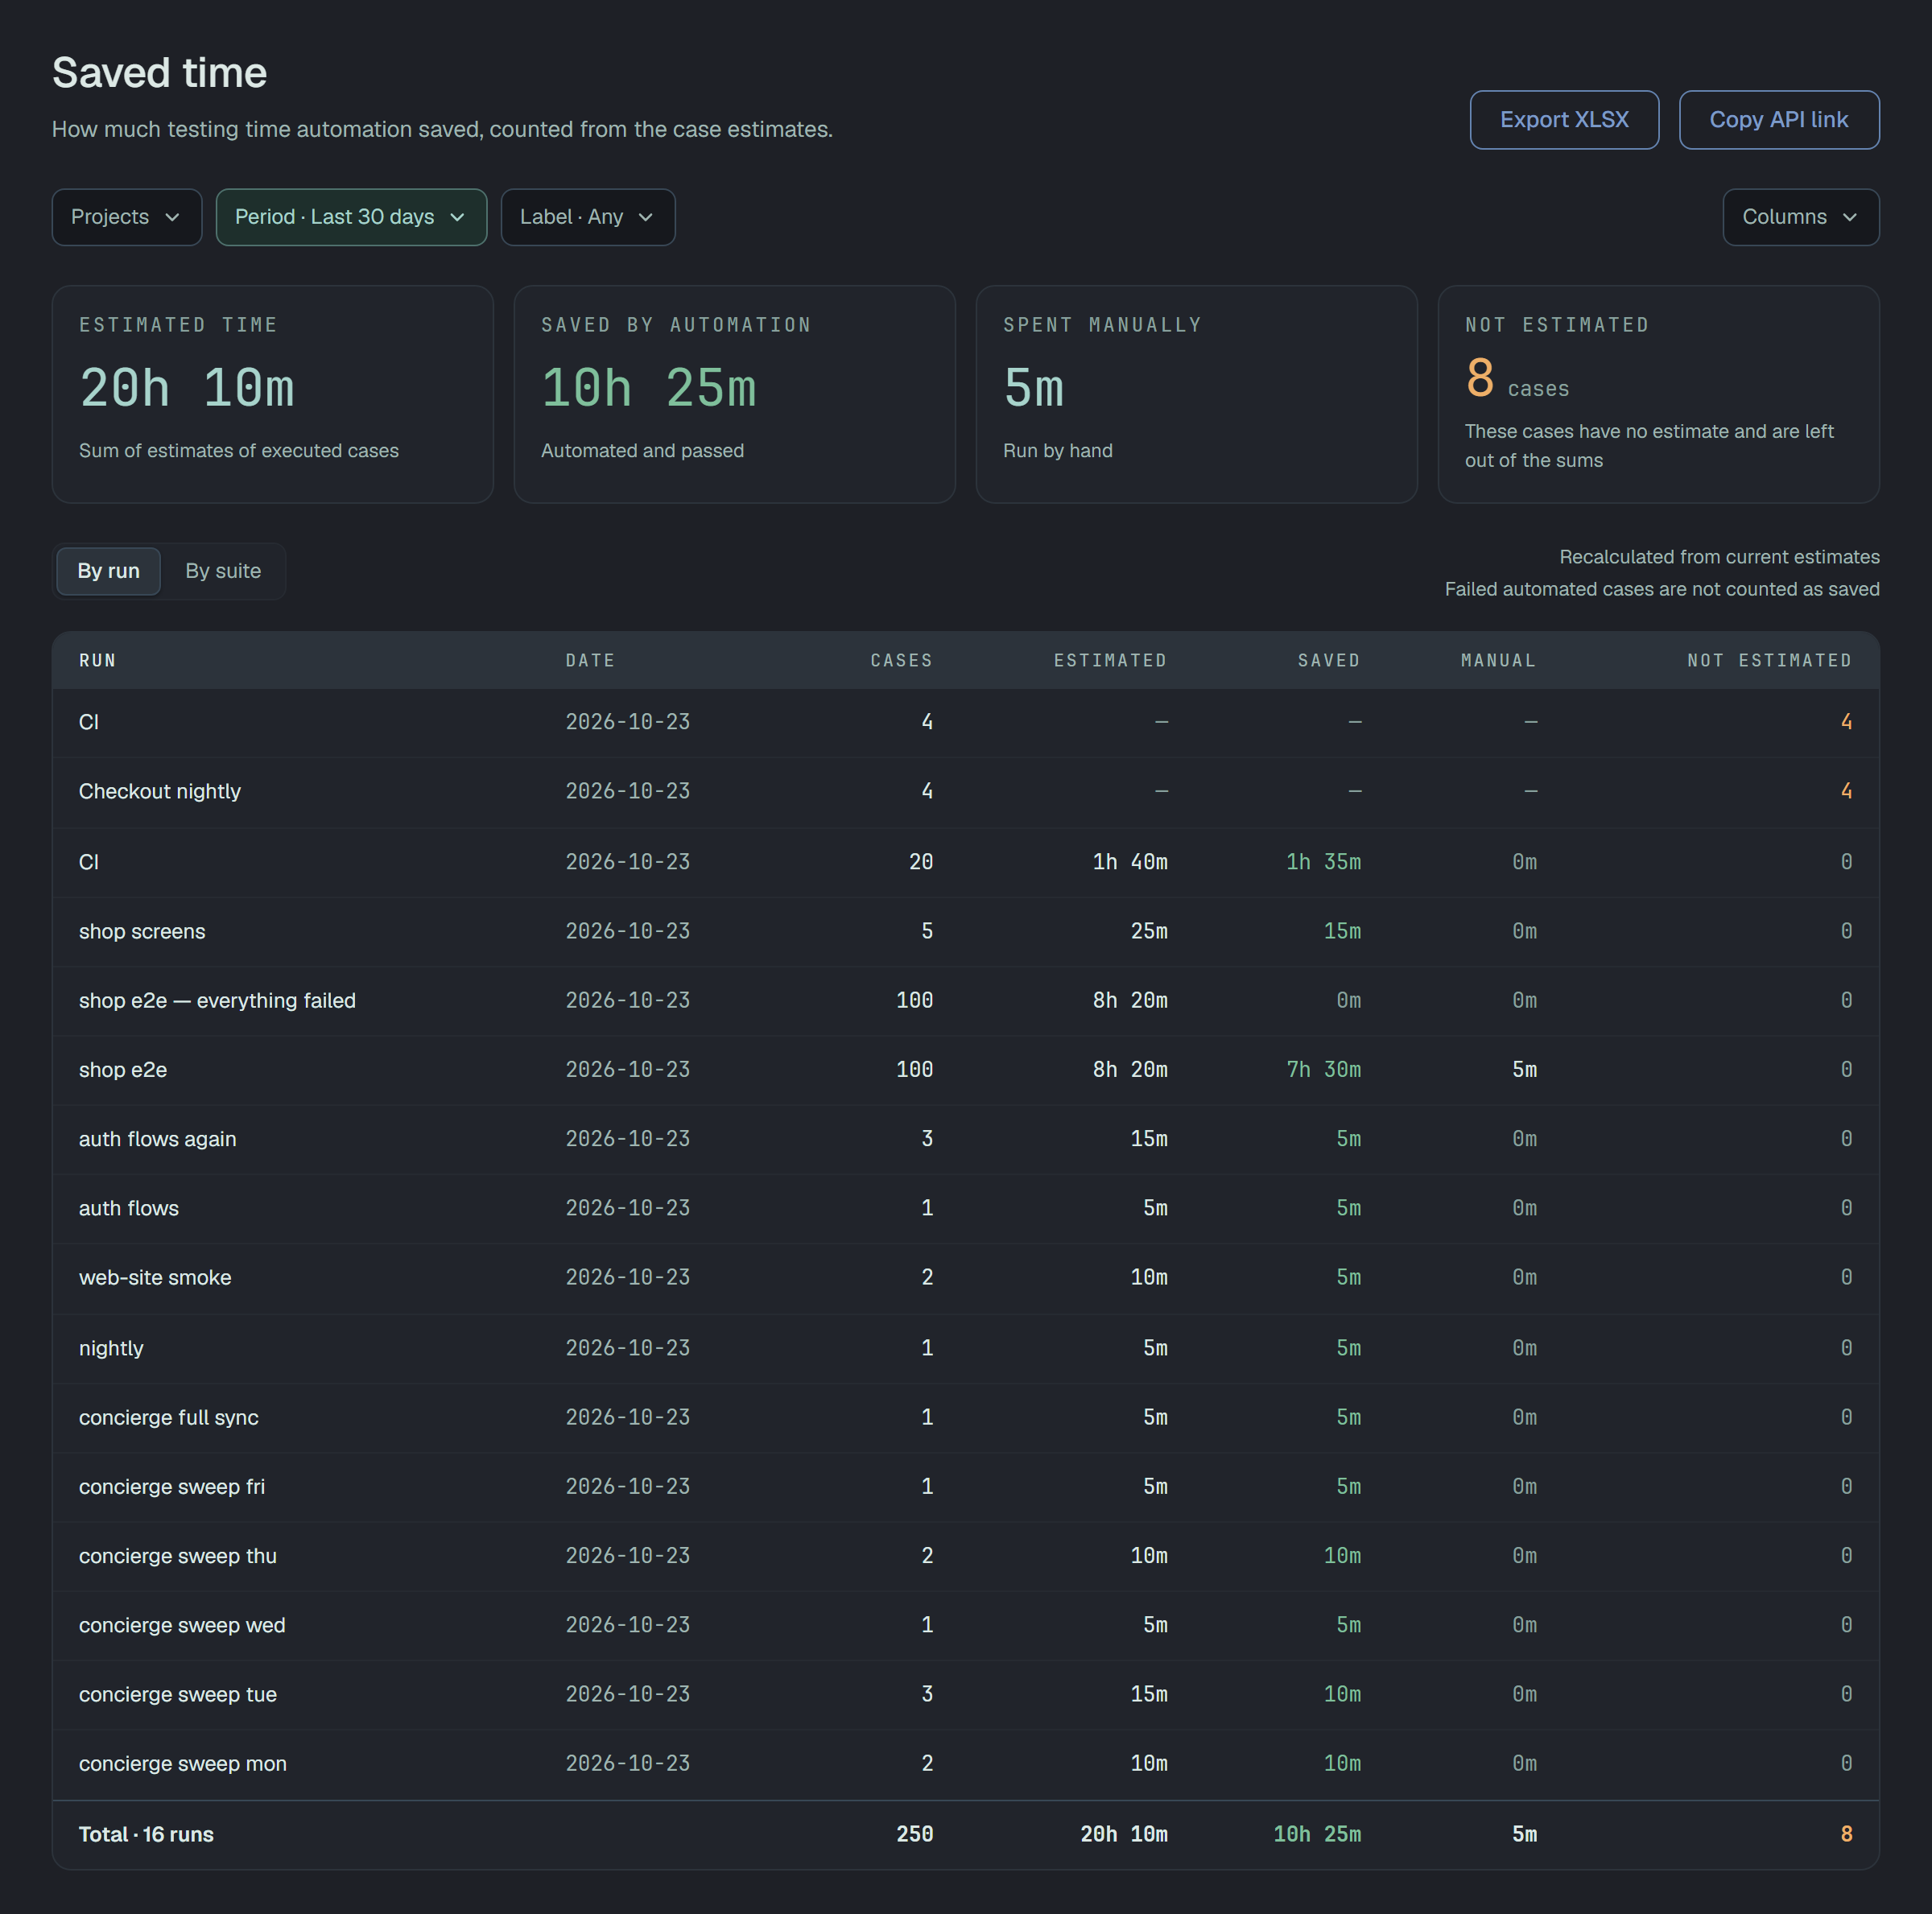The height and width of the screenshot is (1914, 1932).
Task: Click the Recalculated from current estimates note
Action: (x=1719, y=557)
